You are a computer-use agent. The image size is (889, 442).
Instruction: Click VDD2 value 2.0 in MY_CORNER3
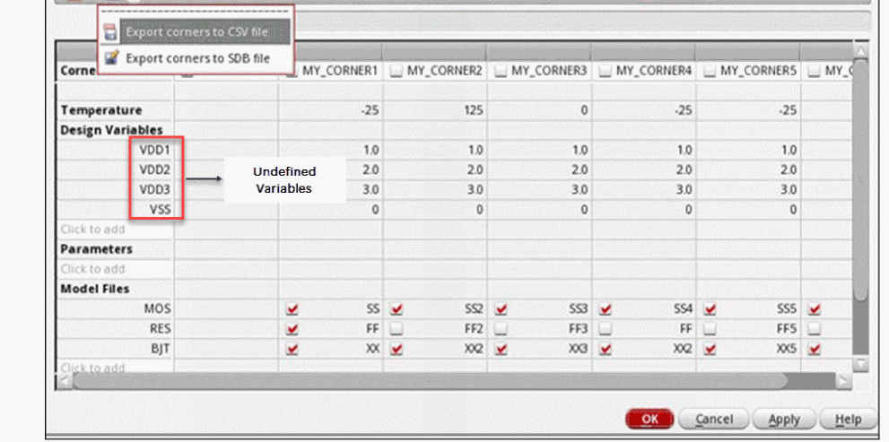coord(539,169)
